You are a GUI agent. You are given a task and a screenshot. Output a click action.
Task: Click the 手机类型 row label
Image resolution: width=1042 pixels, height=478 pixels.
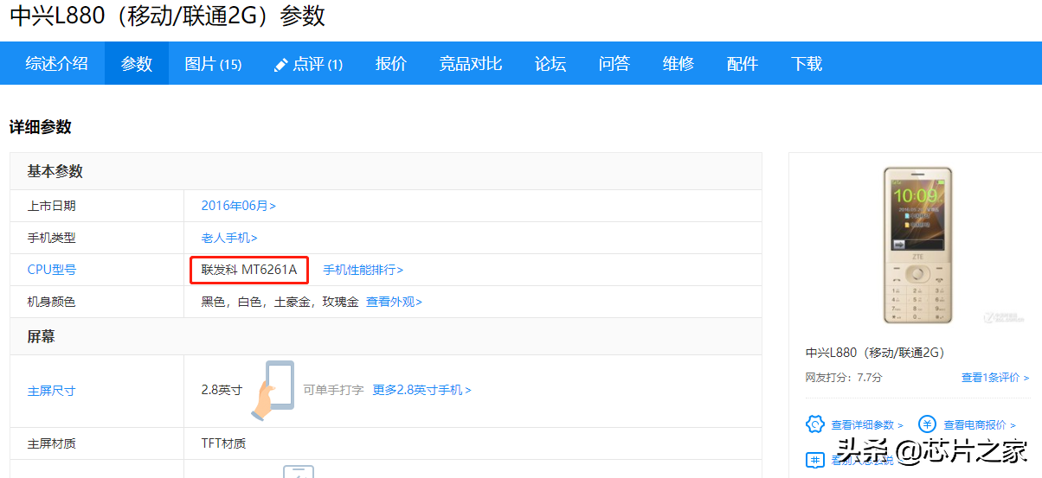52,238
